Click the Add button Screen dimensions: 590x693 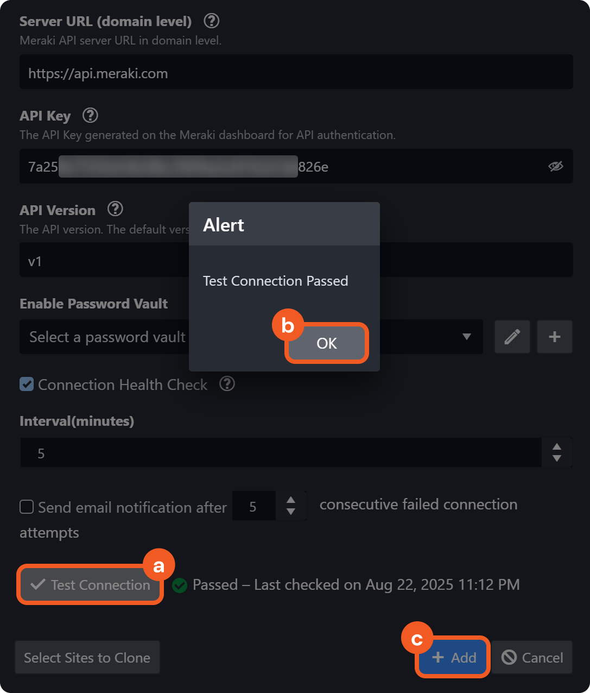[453, 657]
